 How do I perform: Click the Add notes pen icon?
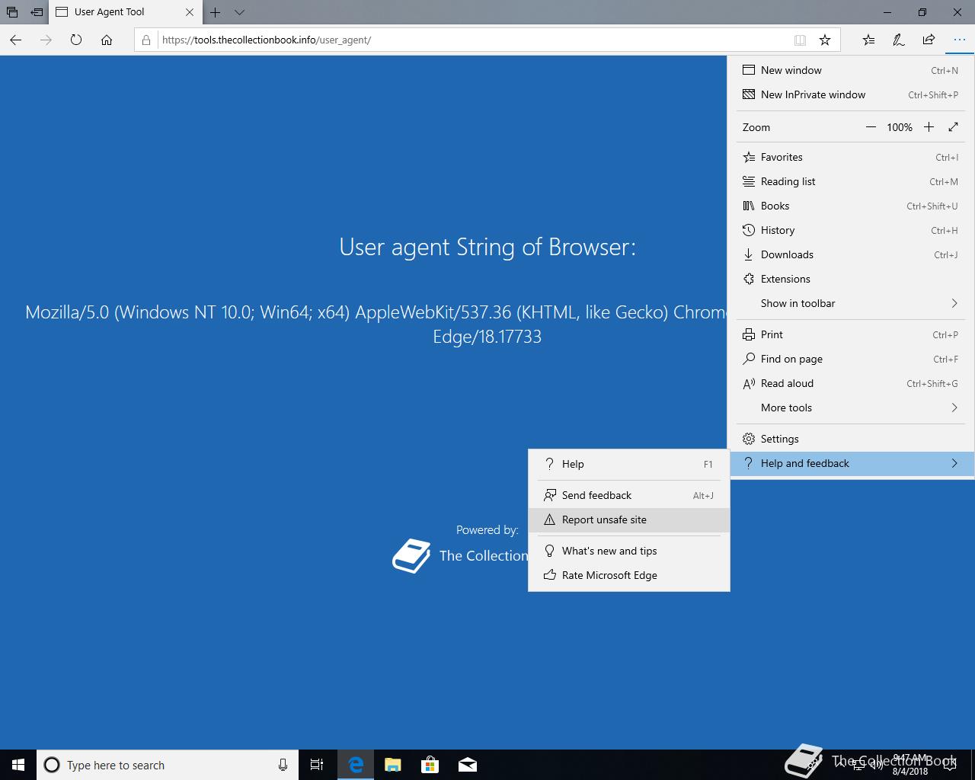click(x=899, y=40)
